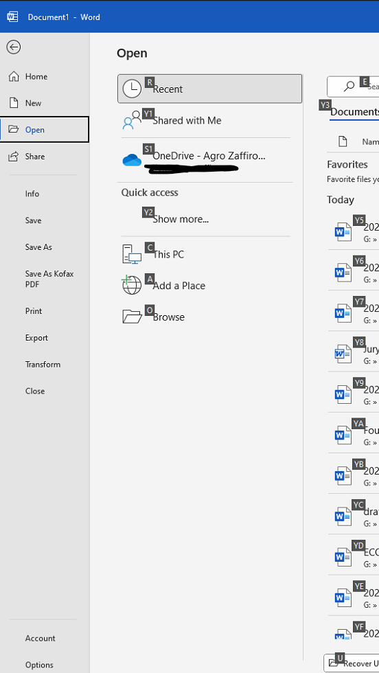The image size is (379, 673).
Task: Select New in the left menu
Action: [x=45, y=103]
